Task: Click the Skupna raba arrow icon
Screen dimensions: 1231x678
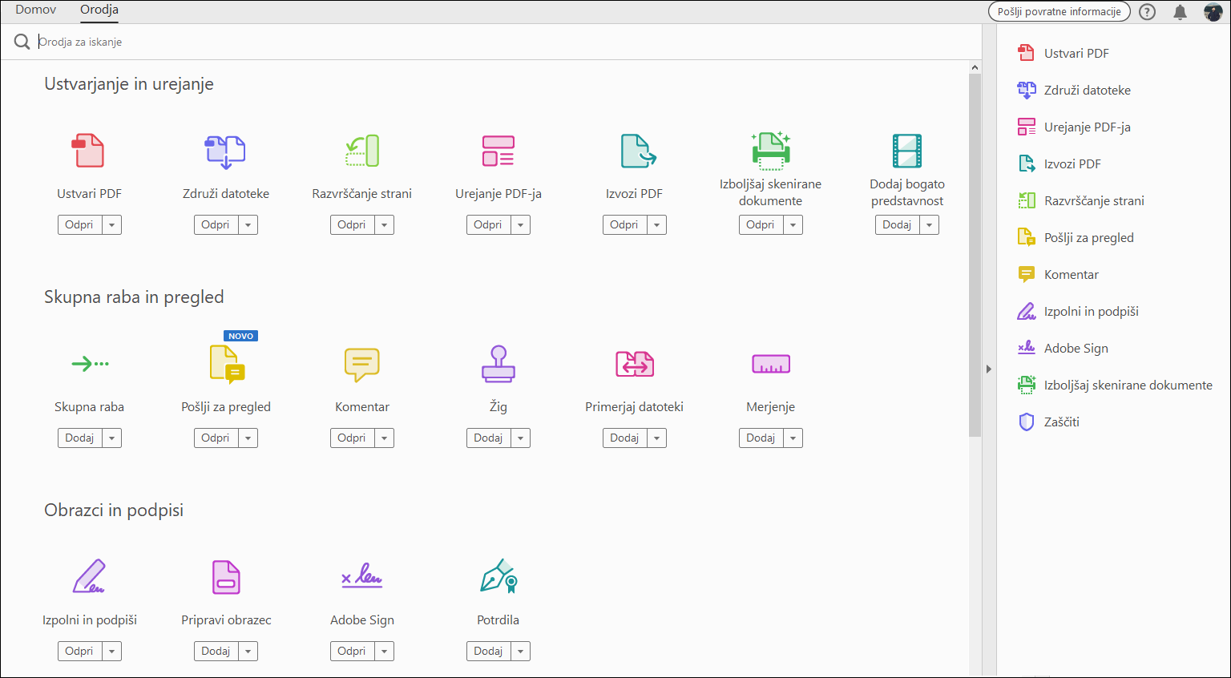Action: tap(90, 364)
